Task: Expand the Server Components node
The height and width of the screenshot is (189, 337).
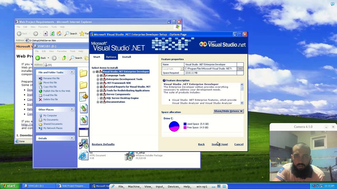Action: (98, 94)
